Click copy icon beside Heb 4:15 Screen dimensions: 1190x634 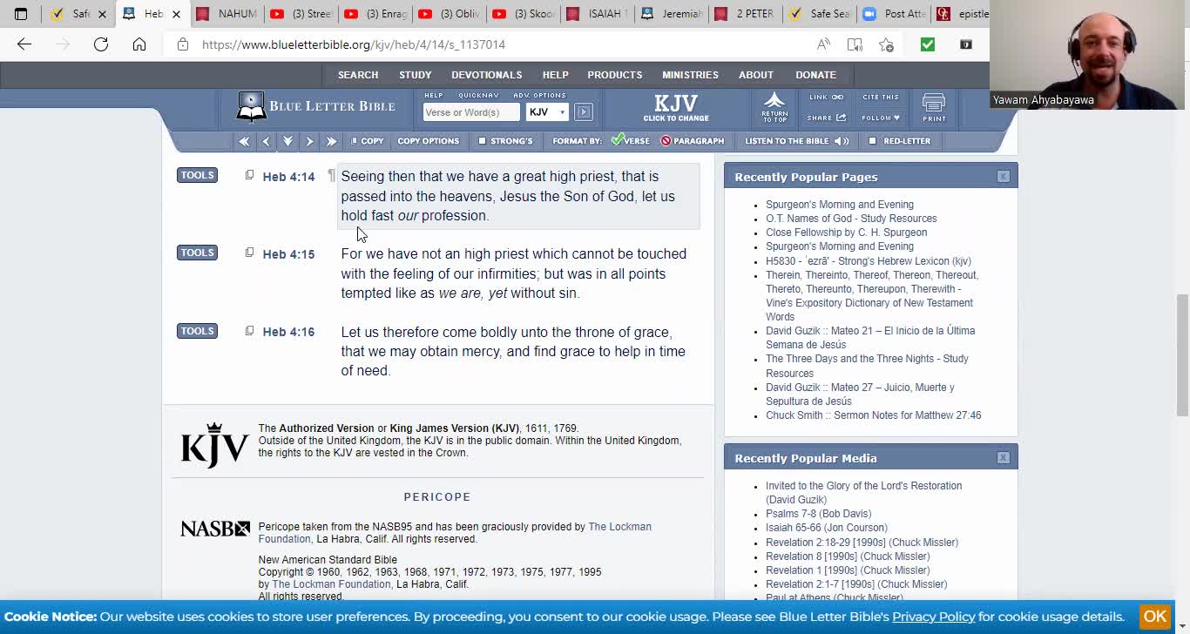click(x=249, y=253)
